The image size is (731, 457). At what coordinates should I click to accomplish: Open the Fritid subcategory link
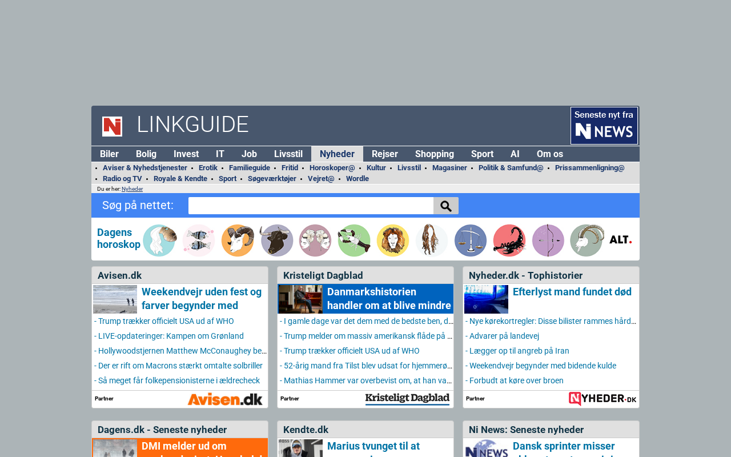[x=290, y=168]
